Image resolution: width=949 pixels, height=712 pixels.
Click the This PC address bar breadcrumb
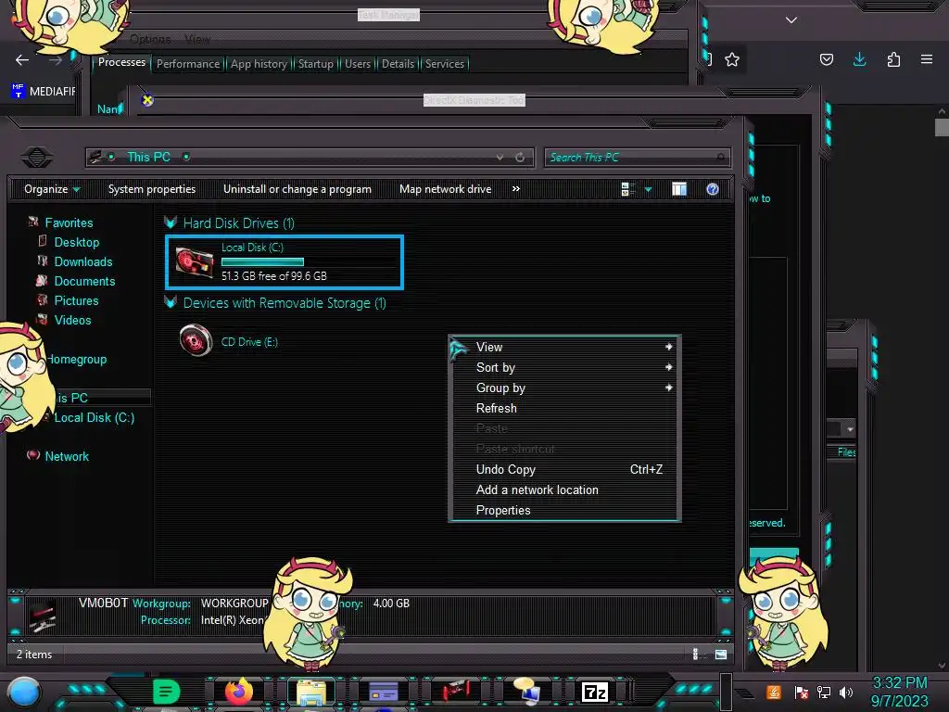(x=149, y=157)
